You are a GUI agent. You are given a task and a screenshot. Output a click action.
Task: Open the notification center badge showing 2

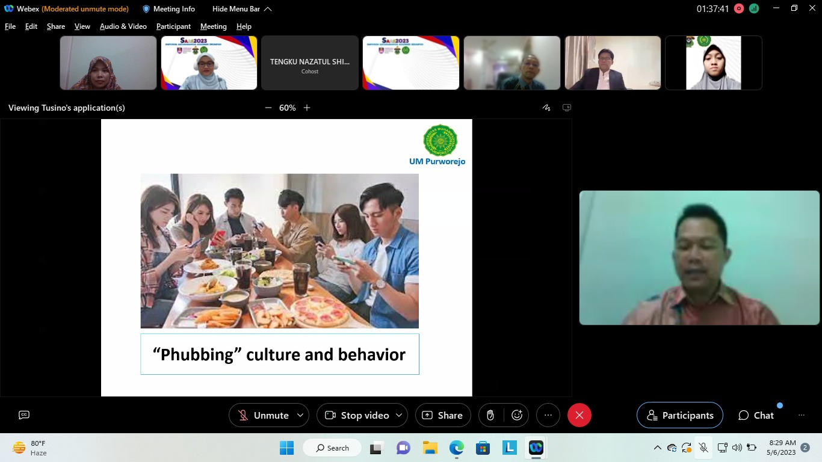(805, 448)
